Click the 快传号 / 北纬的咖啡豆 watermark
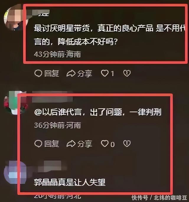The height and width of the screenshot is (202, 189). pyautogui.click(x=159, y=198)
